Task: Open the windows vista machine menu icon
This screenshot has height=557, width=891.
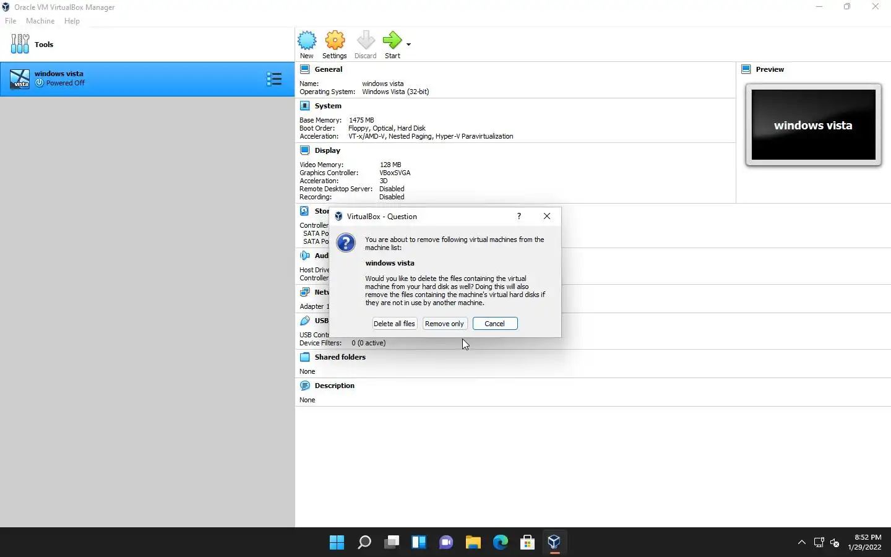Action: pos(274,79)
